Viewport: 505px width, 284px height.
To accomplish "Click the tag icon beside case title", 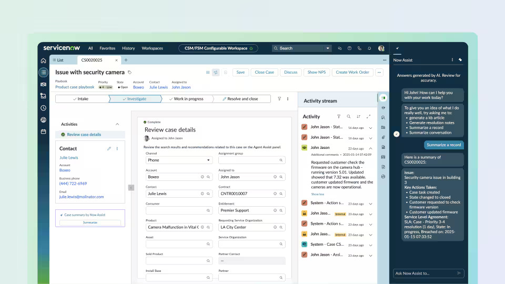I will [130, 73].
